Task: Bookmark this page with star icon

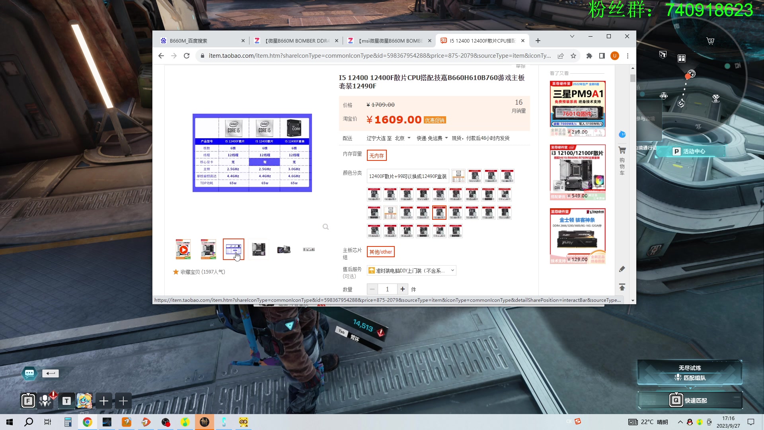Action: (x=573, y=56)
